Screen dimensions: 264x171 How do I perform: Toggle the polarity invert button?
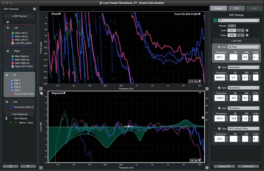232,26
